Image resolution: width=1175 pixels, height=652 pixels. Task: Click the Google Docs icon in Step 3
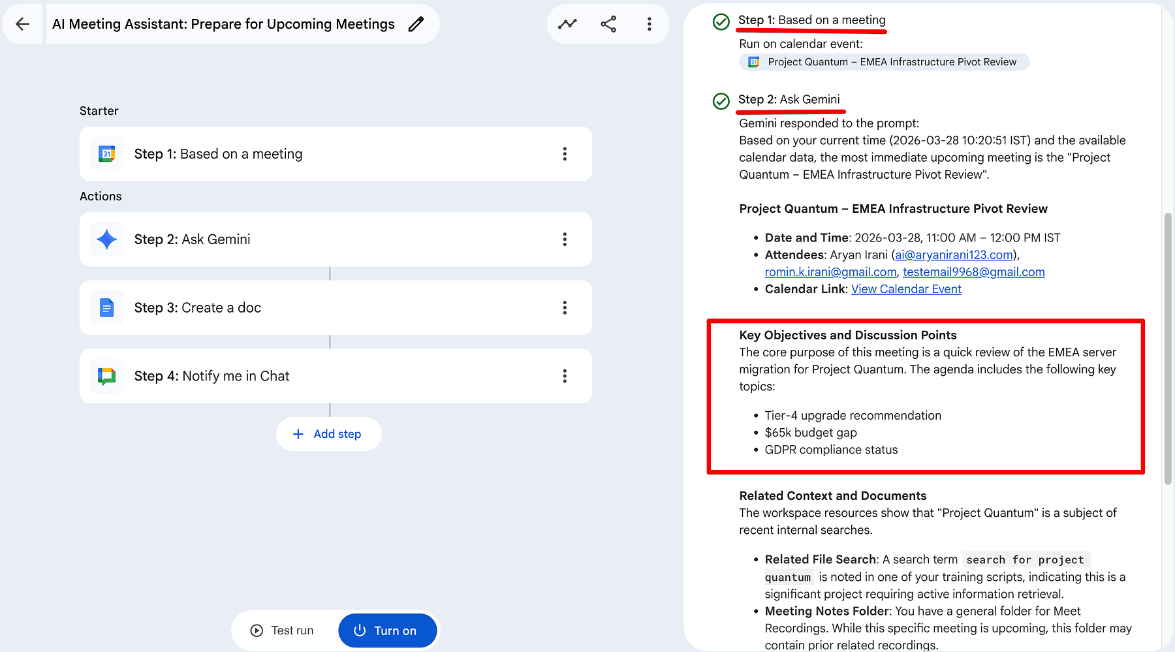pyautogui.click(x=106, y=307)
